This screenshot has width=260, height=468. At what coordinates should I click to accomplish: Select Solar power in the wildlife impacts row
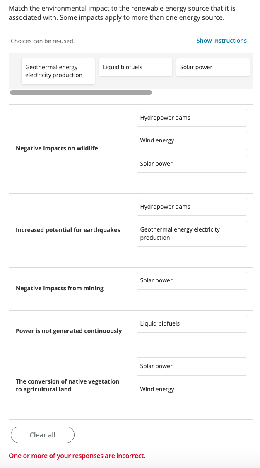[x=191, y=164]
